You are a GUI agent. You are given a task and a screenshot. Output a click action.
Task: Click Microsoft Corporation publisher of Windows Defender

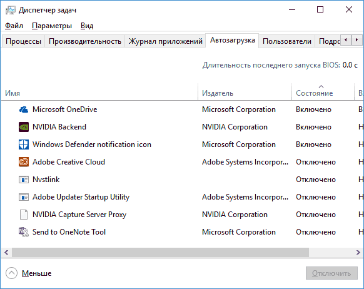239,144
